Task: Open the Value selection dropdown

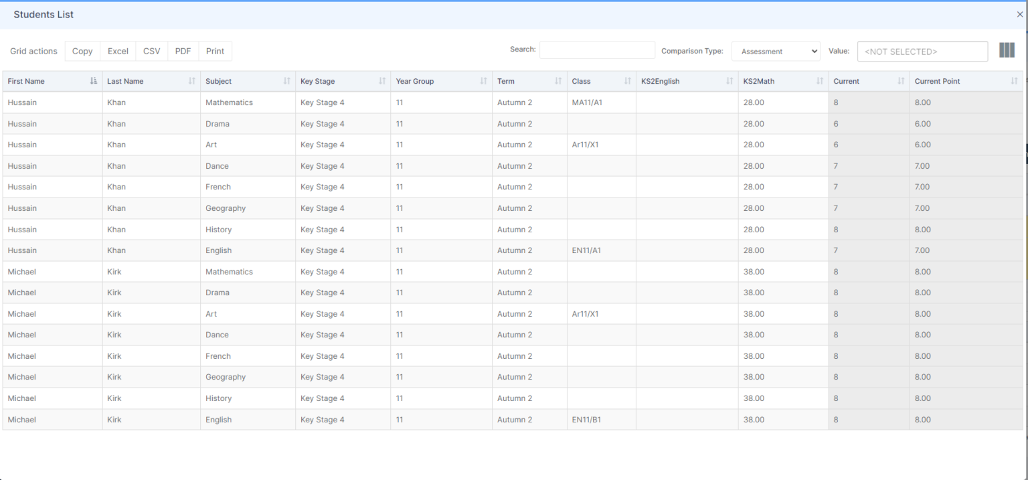Action: tap(922, 51)
